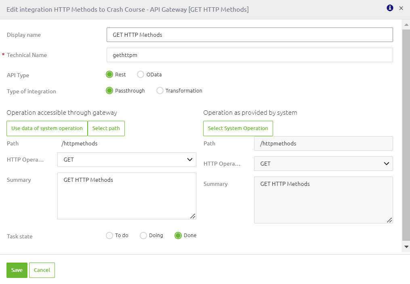410x284 pixels.
Task: Click inside the Display name field
Action: click(249, 35)
